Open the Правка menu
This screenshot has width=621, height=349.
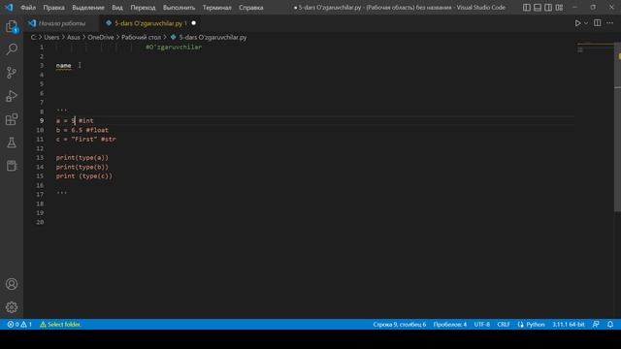(x=54, y=8)
